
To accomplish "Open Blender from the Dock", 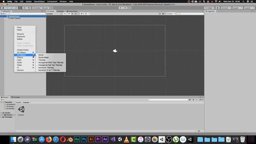I will (x=70, y=140).
